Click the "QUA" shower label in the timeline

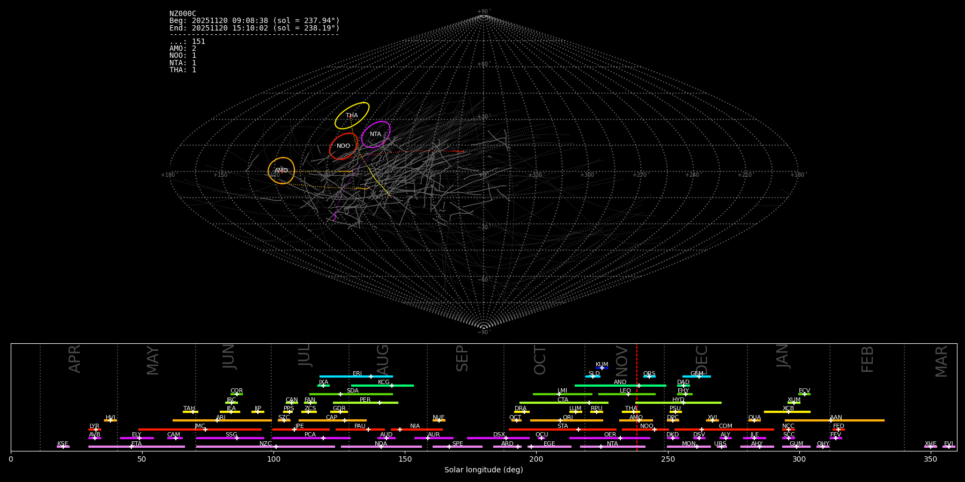tap(755, 418)
